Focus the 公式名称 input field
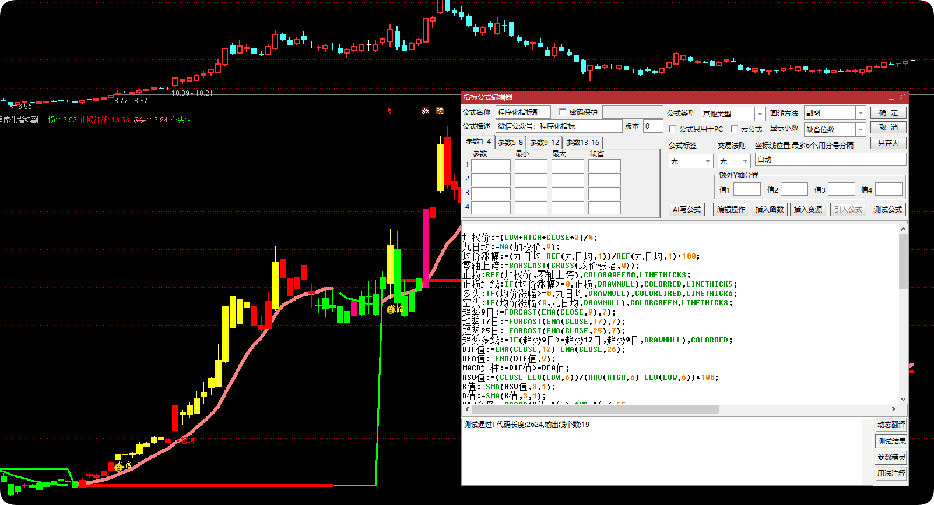The image size is (934, 505). [x=523, y=112]
